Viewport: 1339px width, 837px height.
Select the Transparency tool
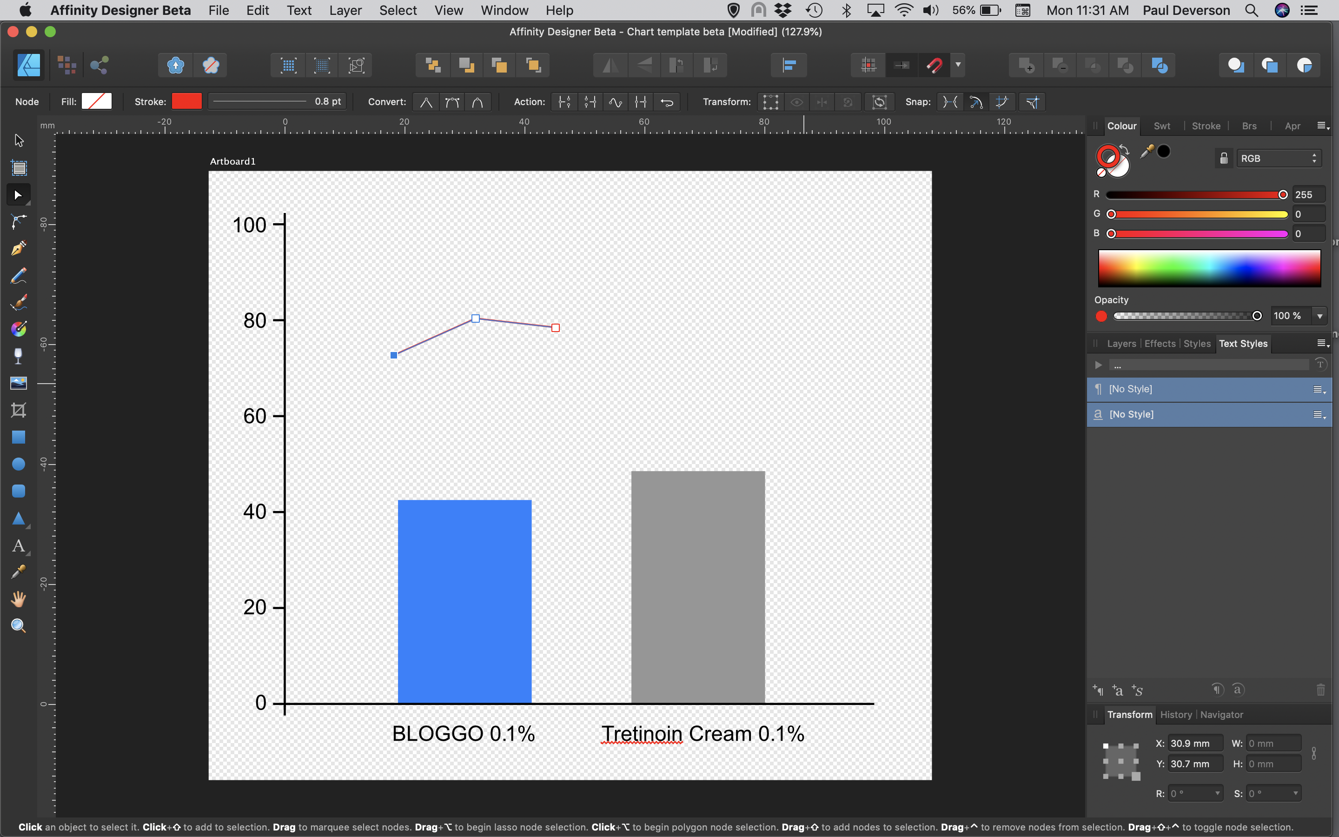click(x=19, y=356)
